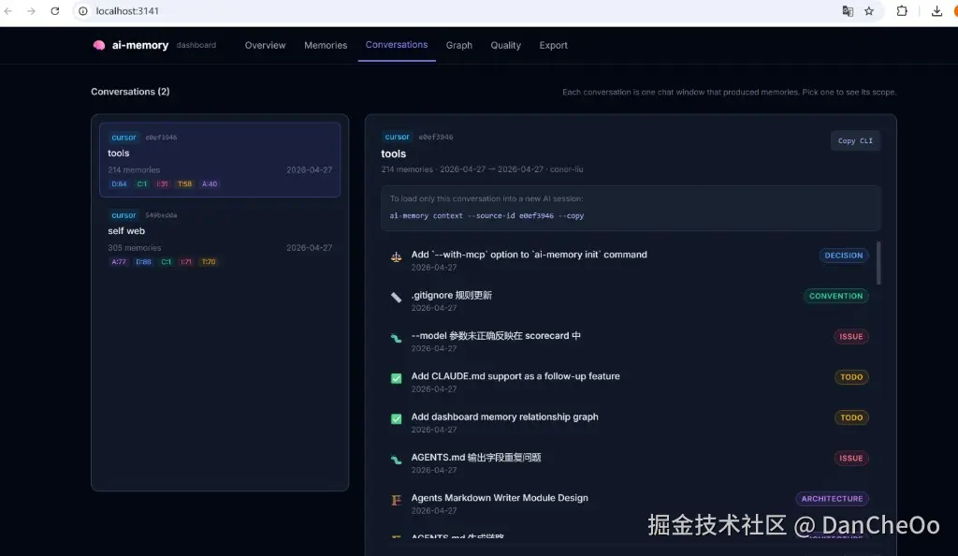Open the Overview tab
Viewport: 958px width, 556px height.
(x=265, y=45)
